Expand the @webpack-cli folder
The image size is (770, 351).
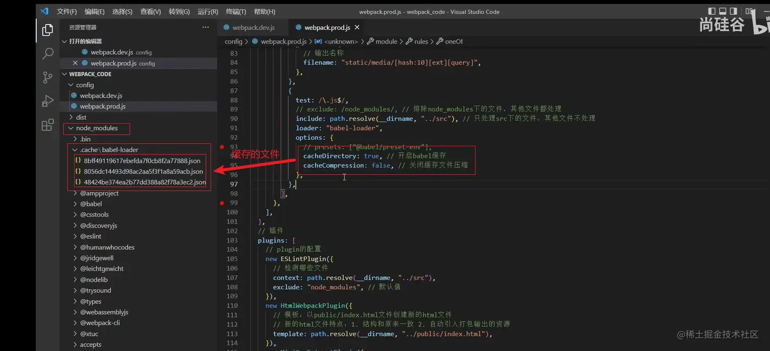pyautogui.click(x=139, y=323)
